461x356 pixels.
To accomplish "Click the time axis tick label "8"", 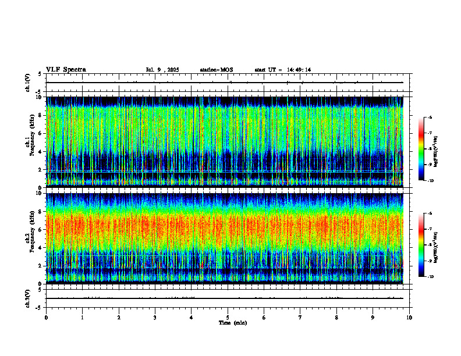I will point(336,318).
